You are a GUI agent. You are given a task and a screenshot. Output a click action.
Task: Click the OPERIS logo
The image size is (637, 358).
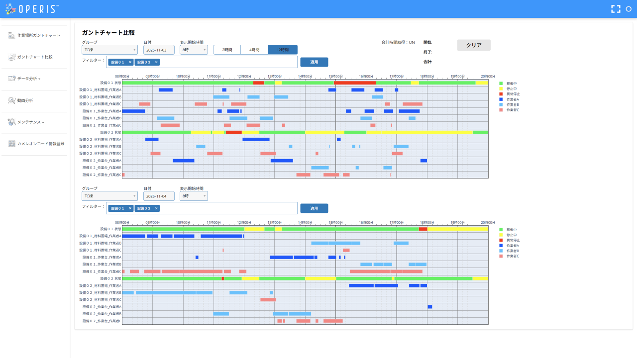(32, 9)
